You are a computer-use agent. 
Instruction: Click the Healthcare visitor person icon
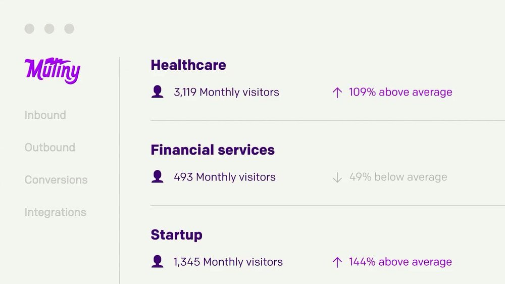[x=157, y=92]
